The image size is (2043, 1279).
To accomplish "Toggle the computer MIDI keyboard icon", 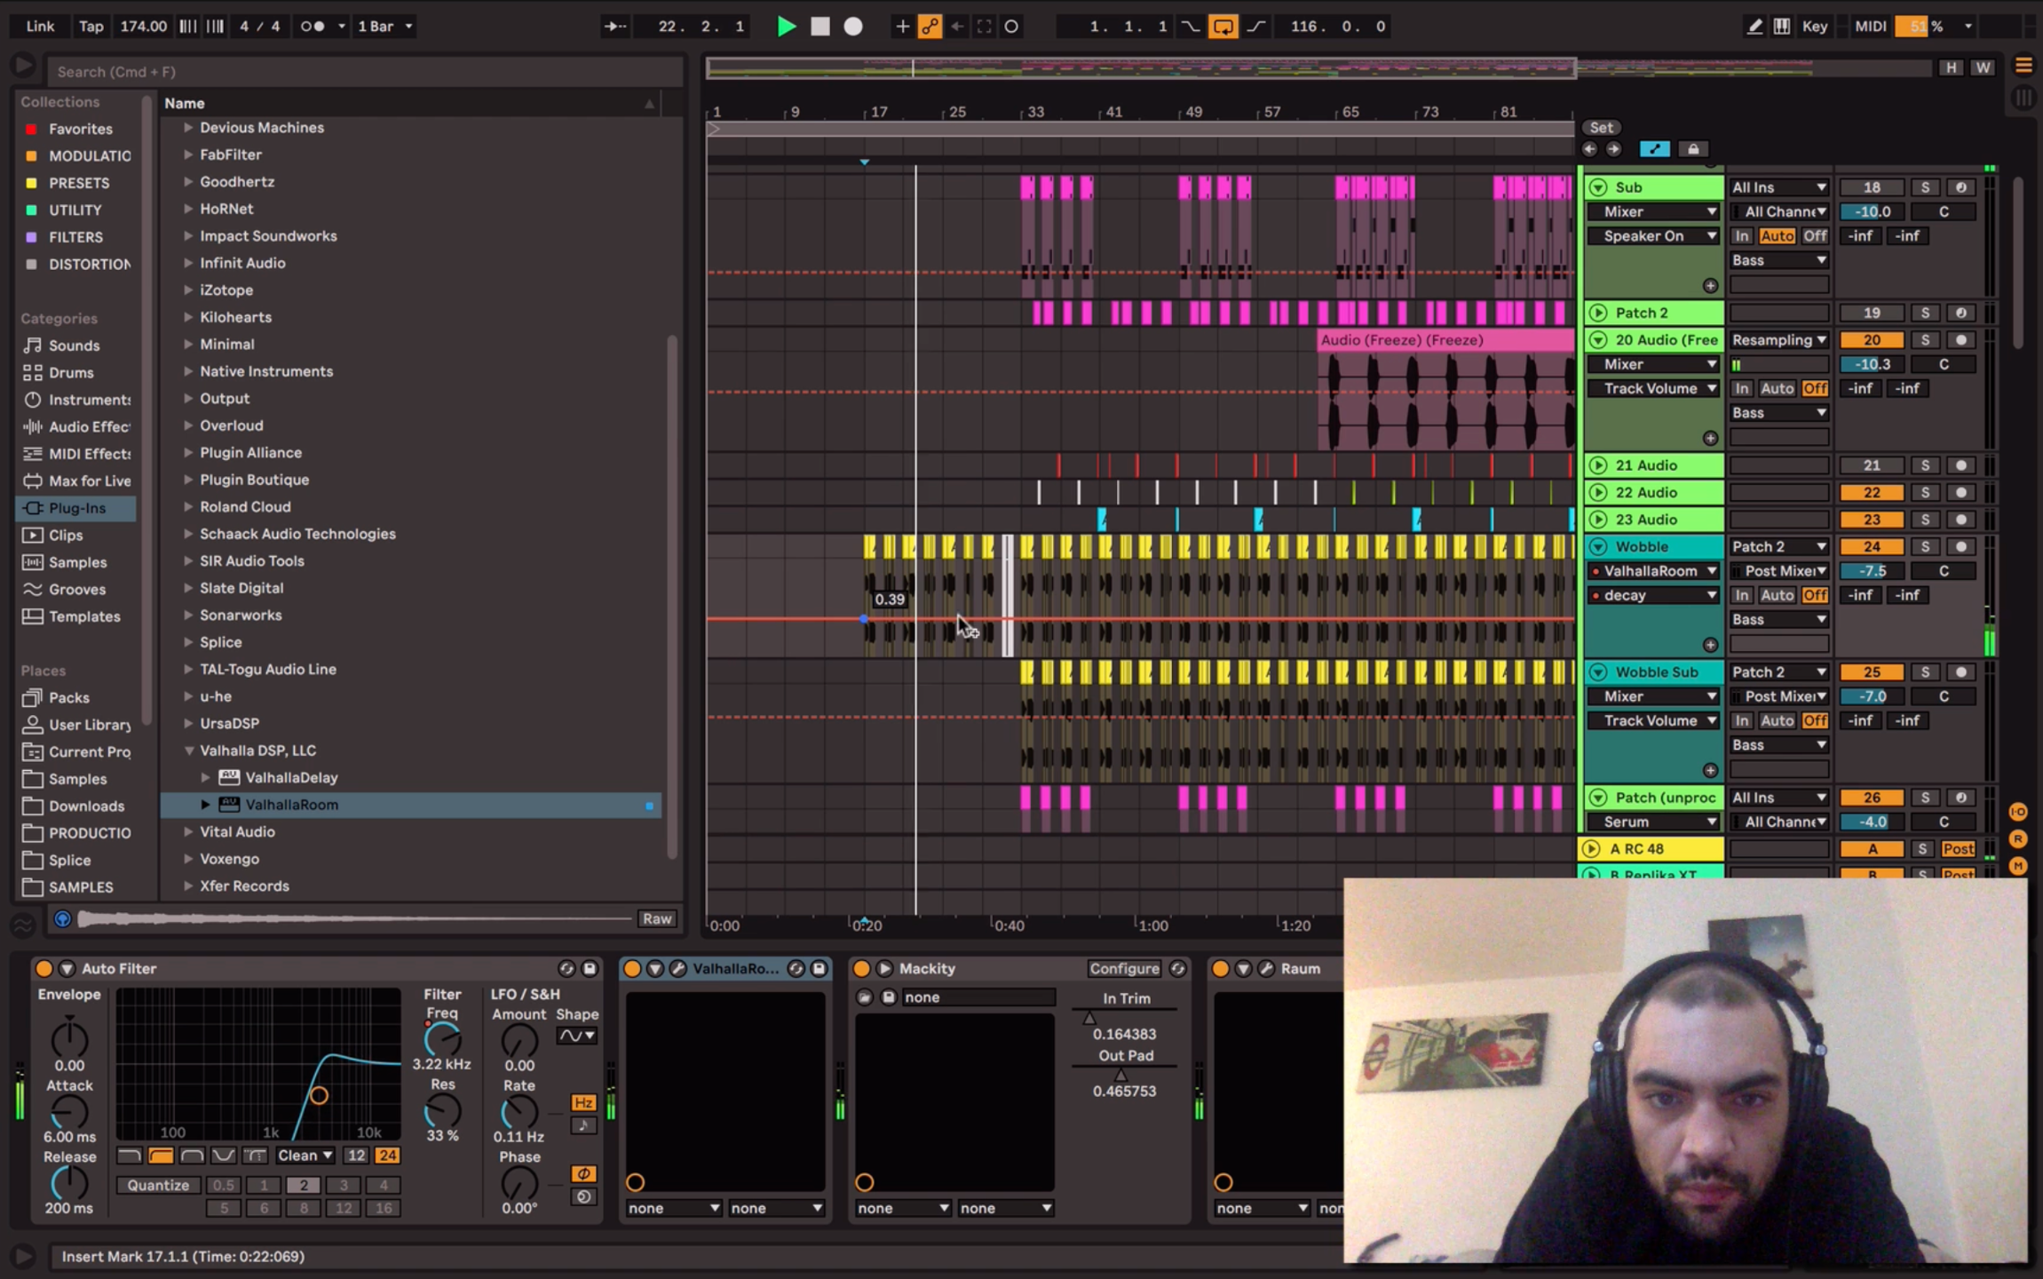I will [1781, 26].
